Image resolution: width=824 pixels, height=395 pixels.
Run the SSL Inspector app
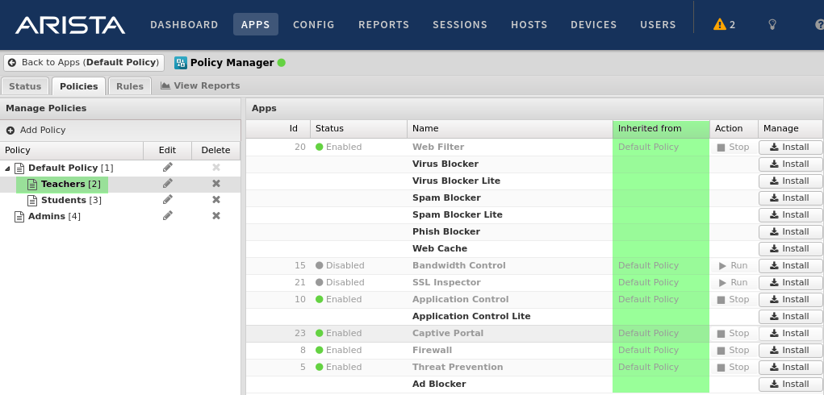(734, 282)
